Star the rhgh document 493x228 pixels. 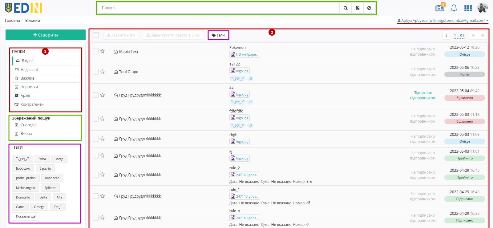(x=103, y=139)
